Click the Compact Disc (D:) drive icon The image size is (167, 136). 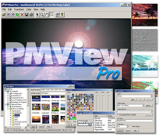point(10,98)
